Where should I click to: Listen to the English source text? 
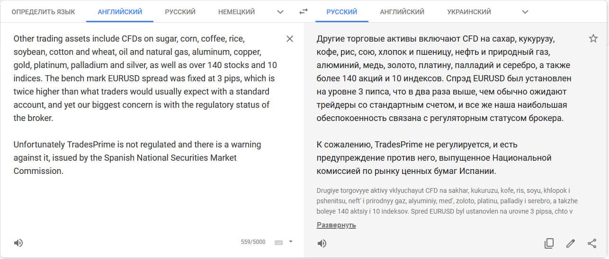pos(18,243)
